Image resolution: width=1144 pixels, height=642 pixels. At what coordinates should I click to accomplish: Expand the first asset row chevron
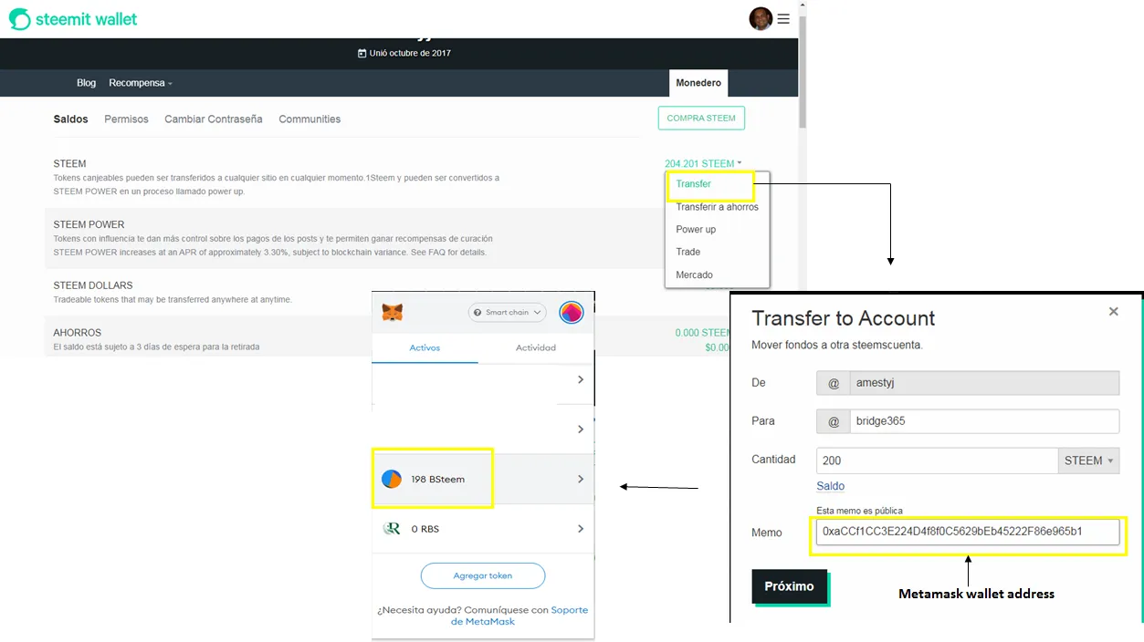coord(581,379)
